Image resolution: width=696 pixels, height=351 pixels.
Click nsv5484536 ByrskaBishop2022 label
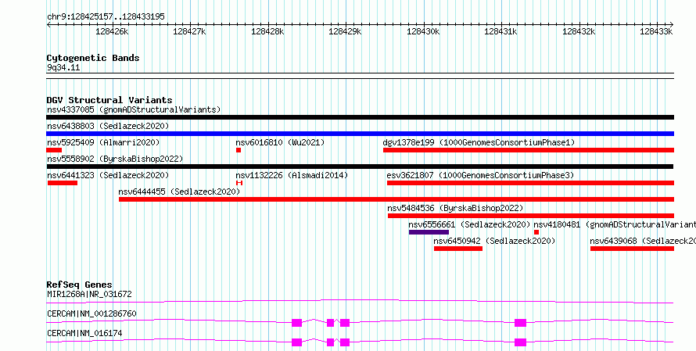[455, 208]
